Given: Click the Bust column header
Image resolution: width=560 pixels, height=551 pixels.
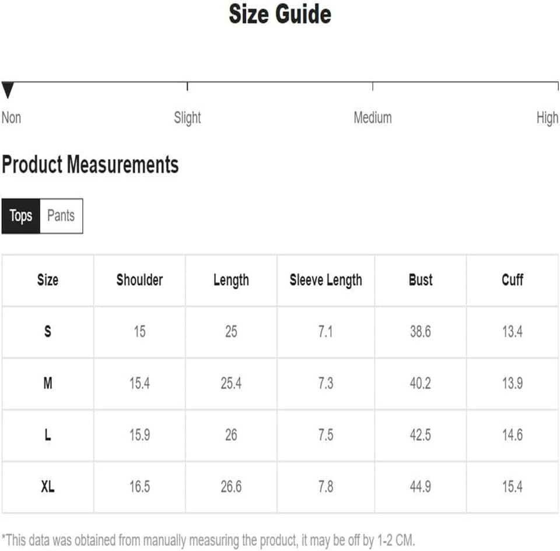Looking at the screenshot, I should 421,280.
